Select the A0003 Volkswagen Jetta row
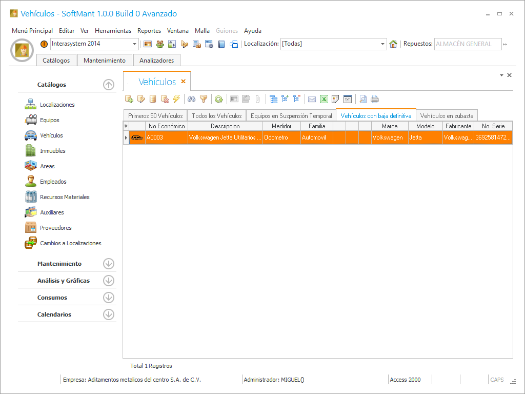The height and width of the screenshot is (394, 525). pos(226,137)
